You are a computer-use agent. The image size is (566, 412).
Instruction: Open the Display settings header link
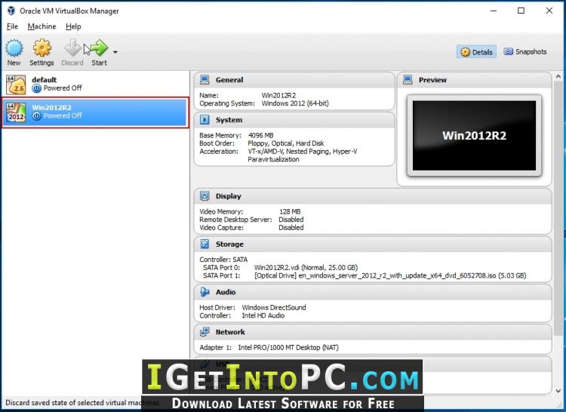click(228, 196)
